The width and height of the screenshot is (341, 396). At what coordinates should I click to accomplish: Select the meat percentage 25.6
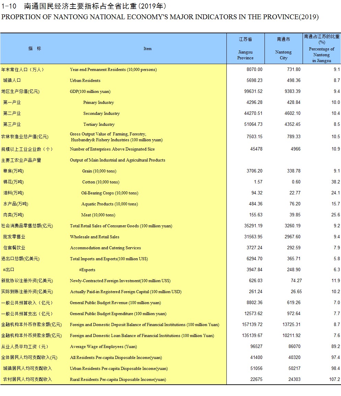click(336, 215)
